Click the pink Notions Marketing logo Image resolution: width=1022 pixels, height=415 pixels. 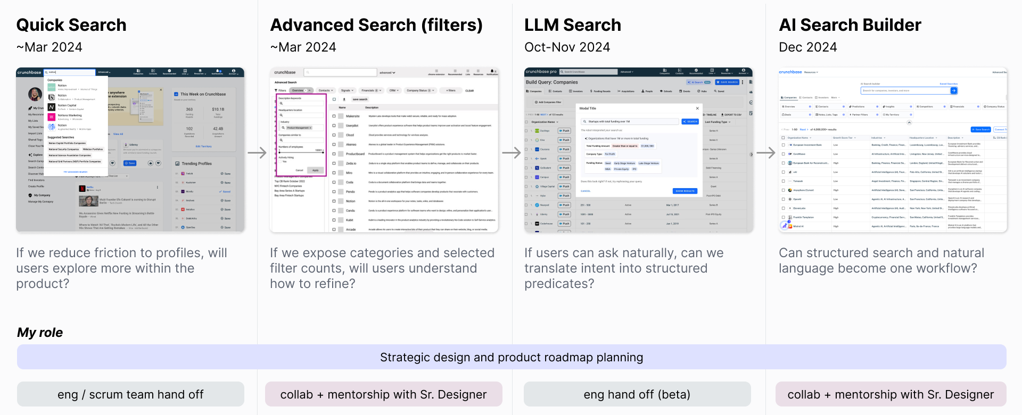pyautogui.click(x=52, y=117)
